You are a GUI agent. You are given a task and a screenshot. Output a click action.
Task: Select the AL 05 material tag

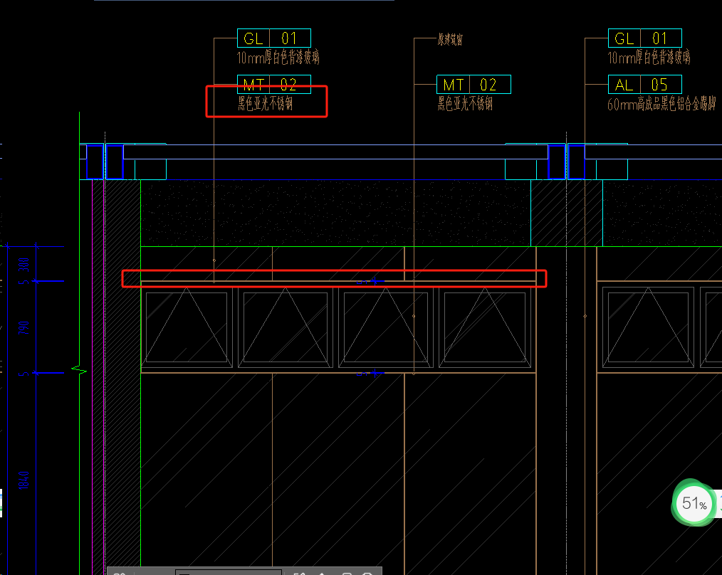644,84
